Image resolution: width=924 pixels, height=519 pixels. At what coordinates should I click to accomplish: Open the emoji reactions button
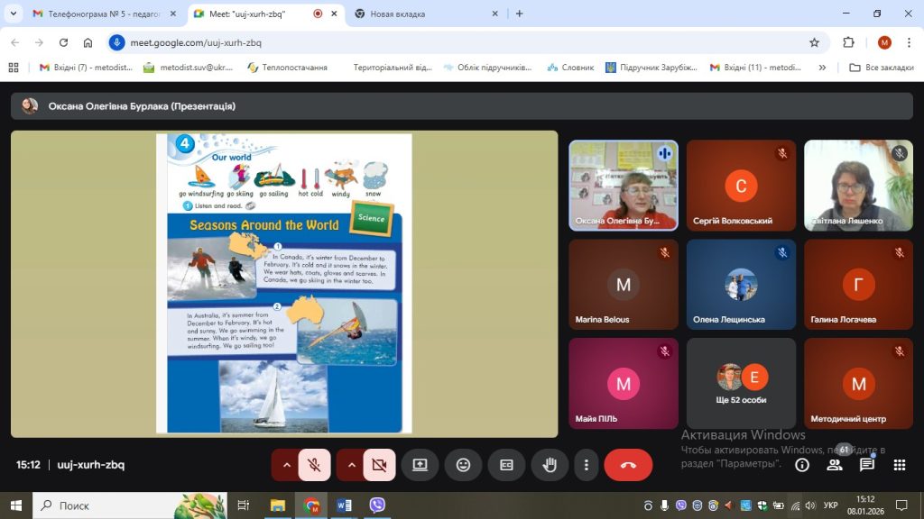click(463, 465)
